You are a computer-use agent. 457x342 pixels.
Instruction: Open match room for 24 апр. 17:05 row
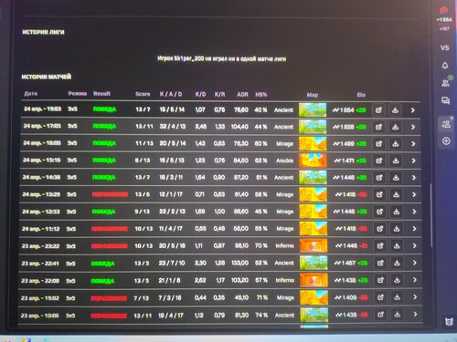[378, 127]
